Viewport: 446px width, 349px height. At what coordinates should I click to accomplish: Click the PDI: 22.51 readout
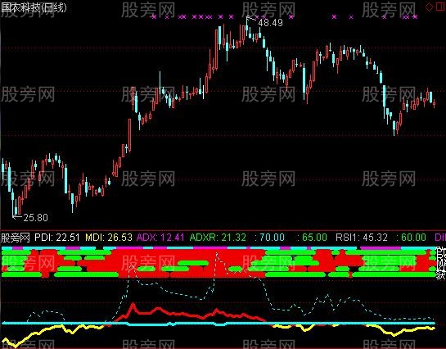(x=57, y=237)
